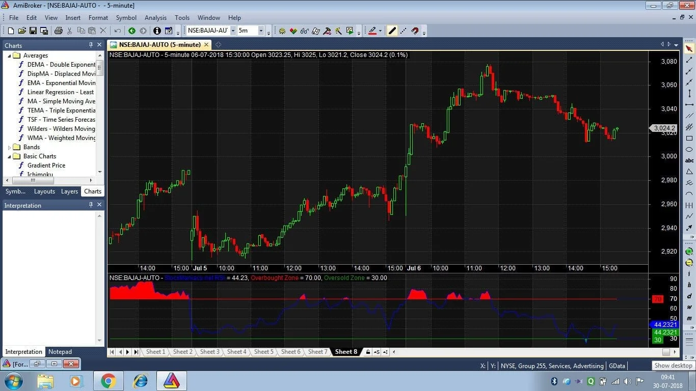Select Linear Regression - Least formula
The width and height of the screenshot is (696, 391).
coord(61,92)
